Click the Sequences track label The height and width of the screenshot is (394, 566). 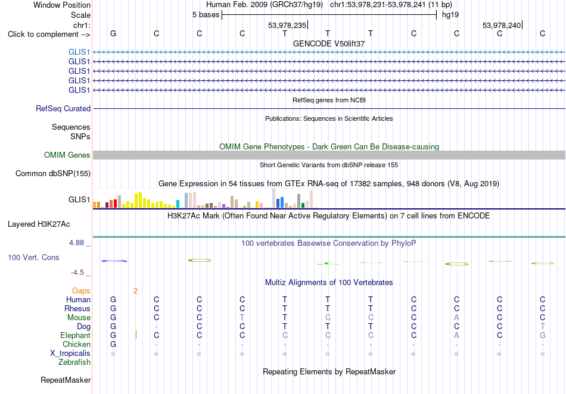(x=71, y=127)
